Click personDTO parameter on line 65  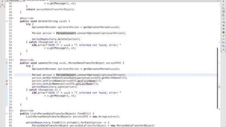click(x=113, y=63)
